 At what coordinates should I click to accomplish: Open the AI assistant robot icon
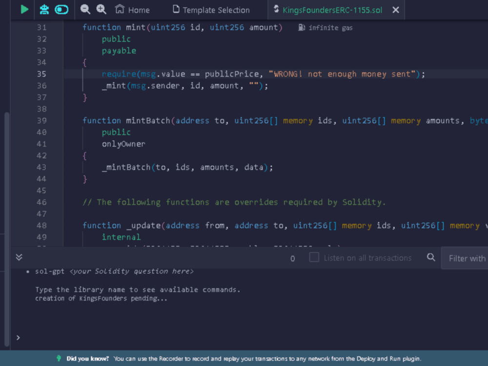tap(44, 10)
